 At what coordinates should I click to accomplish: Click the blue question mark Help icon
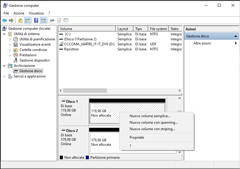coord(36,20)
